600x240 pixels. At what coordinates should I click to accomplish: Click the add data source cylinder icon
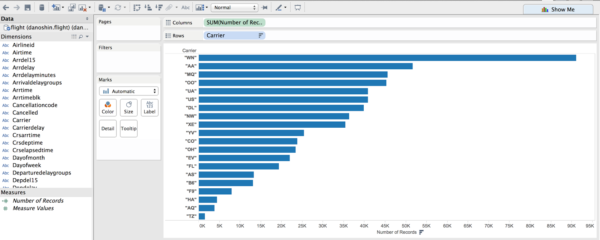[42, 7]
